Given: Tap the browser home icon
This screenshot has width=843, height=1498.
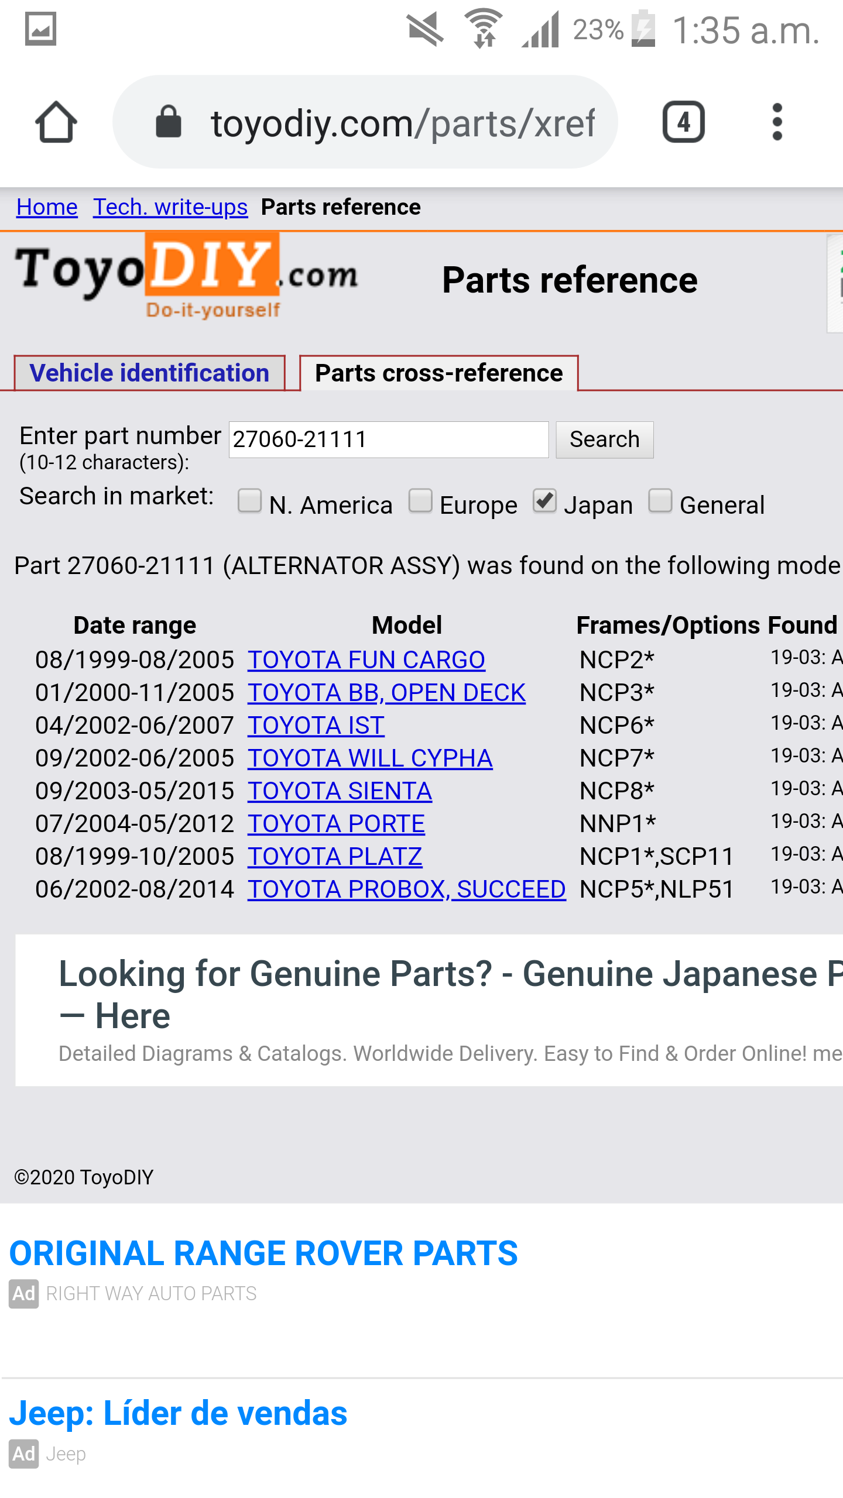Looking at the screenshot, I should click(x=56, y=122).
